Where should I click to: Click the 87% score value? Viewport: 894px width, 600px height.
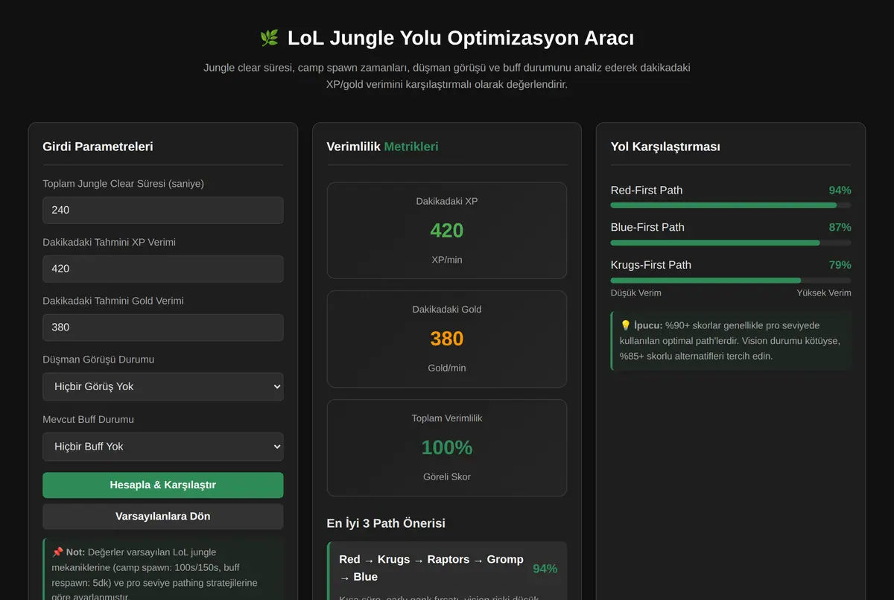click(x=840, y=227)
